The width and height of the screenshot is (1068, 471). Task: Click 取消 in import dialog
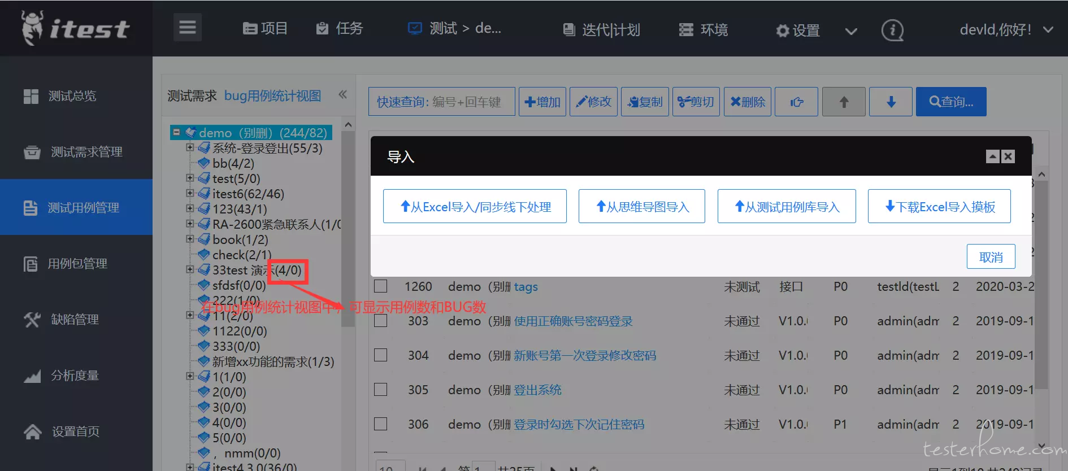point(991,256)
